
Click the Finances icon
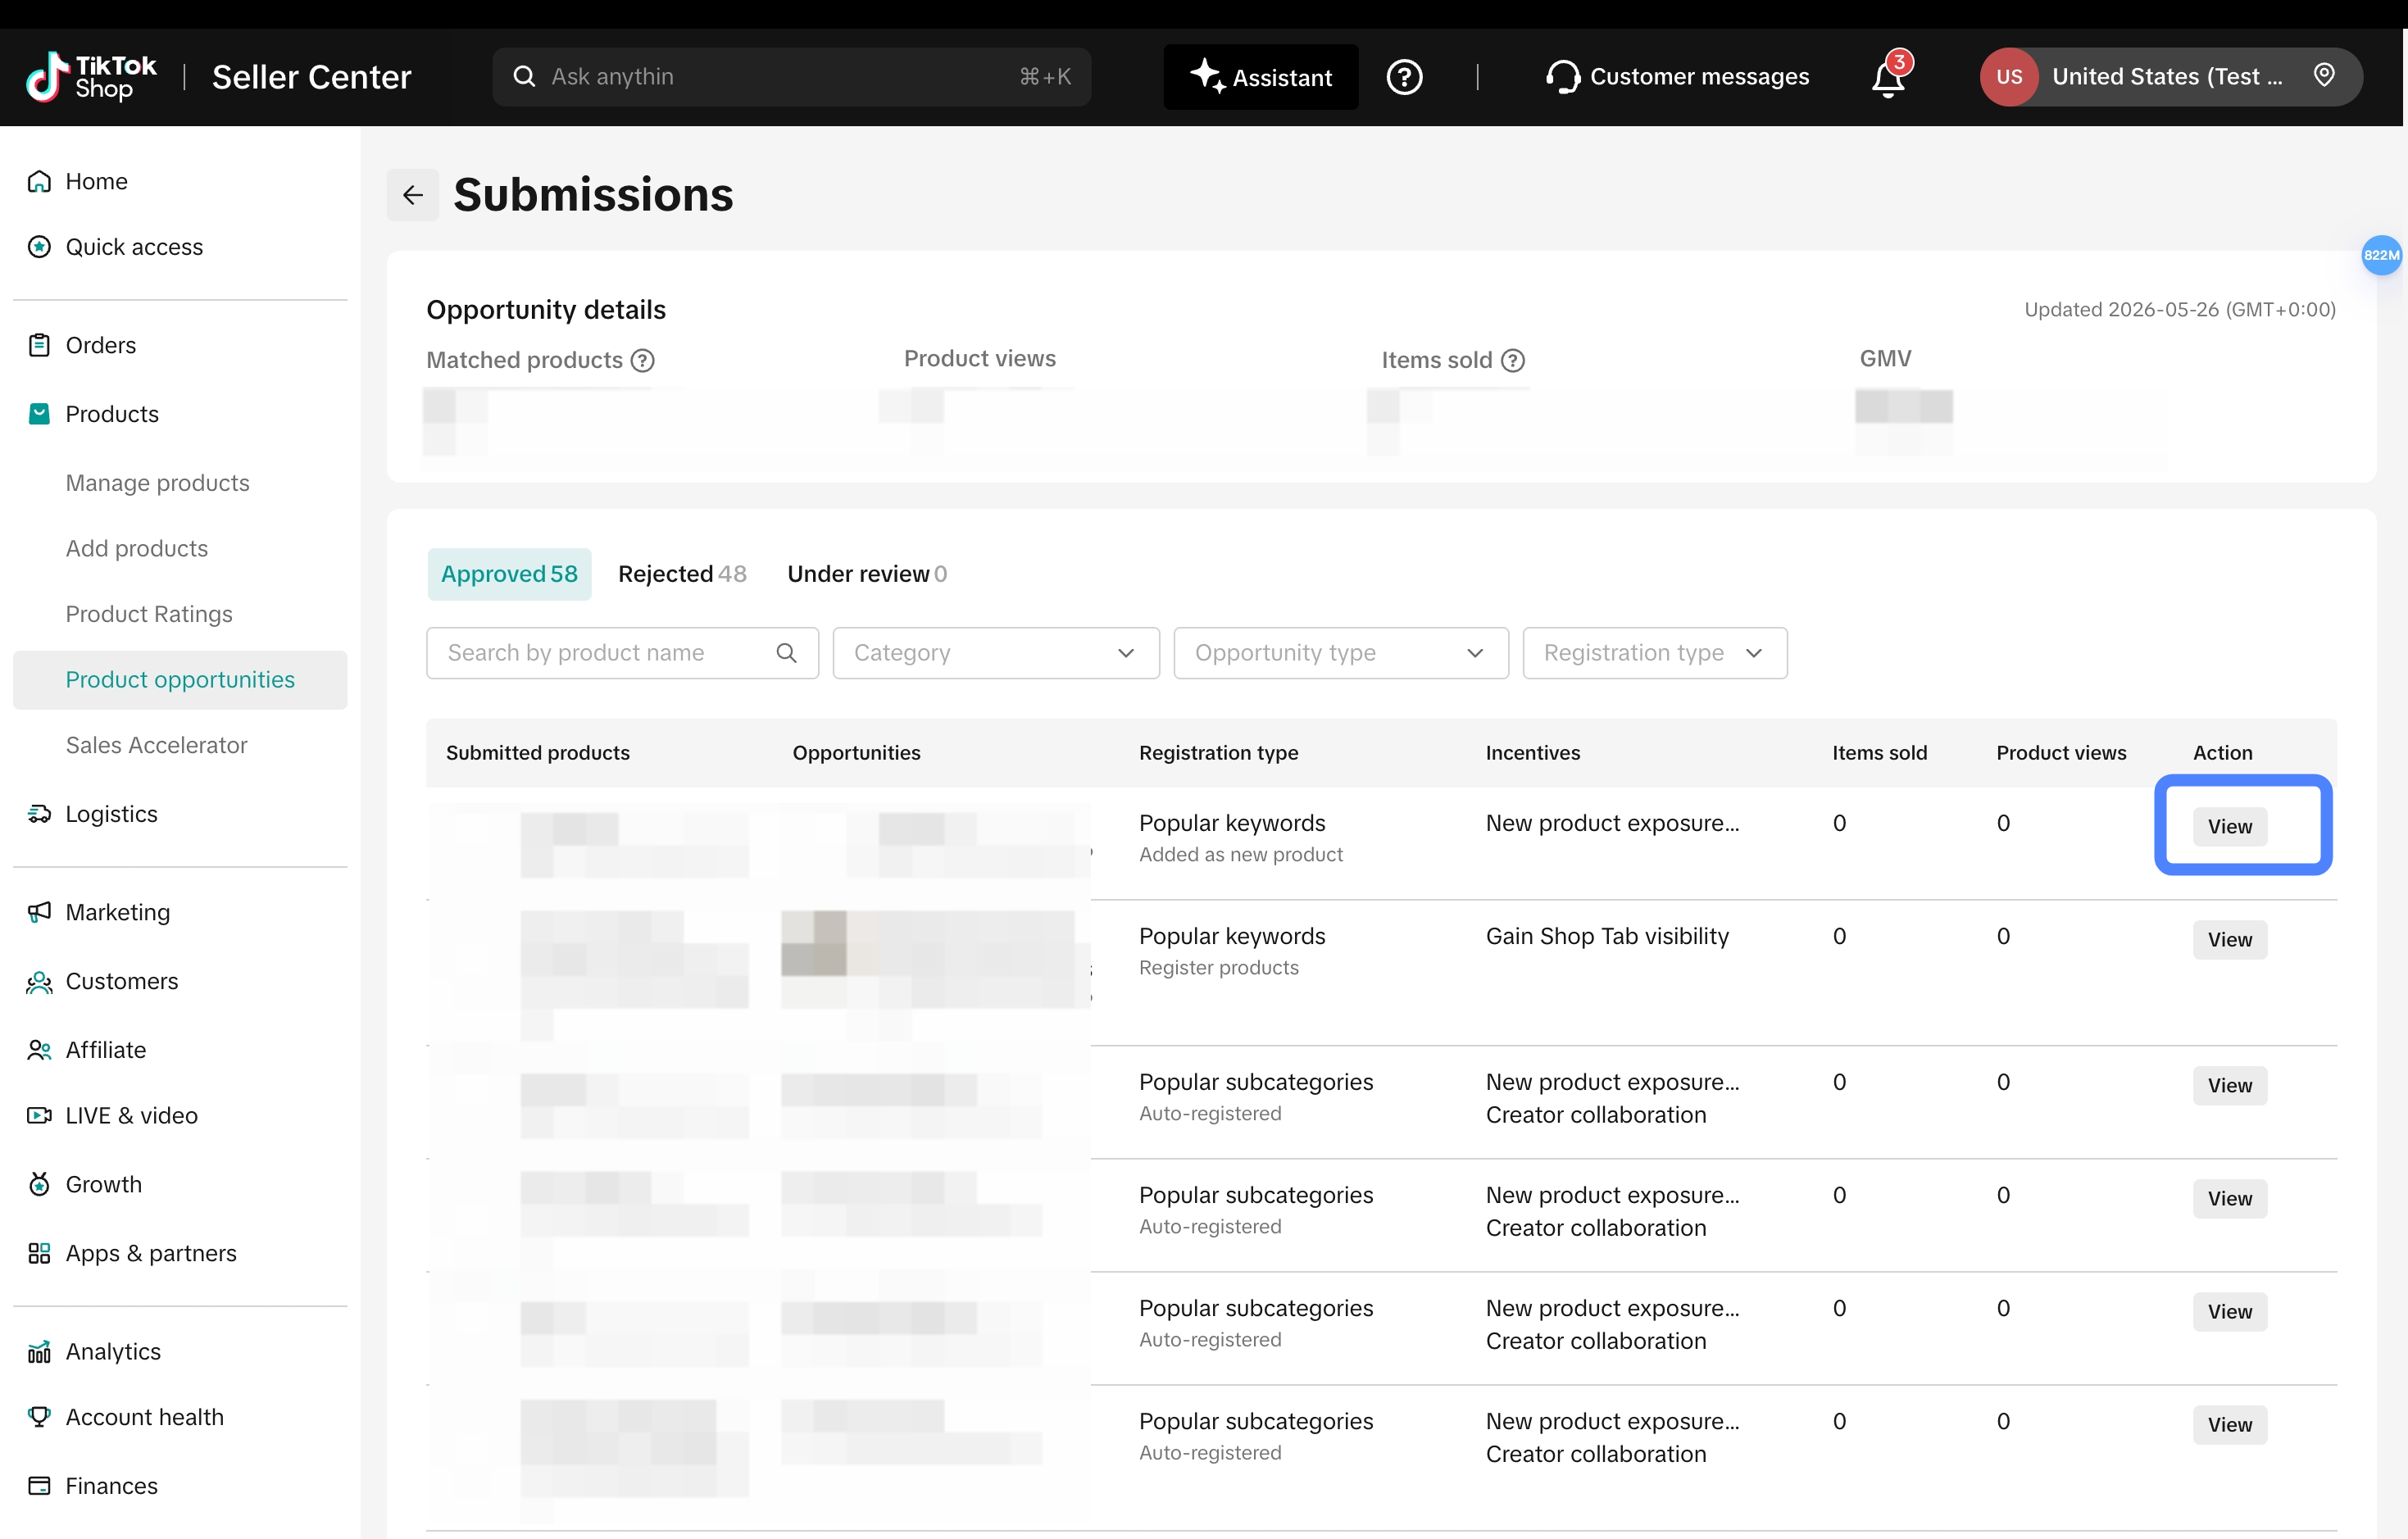click(39, 1486)
